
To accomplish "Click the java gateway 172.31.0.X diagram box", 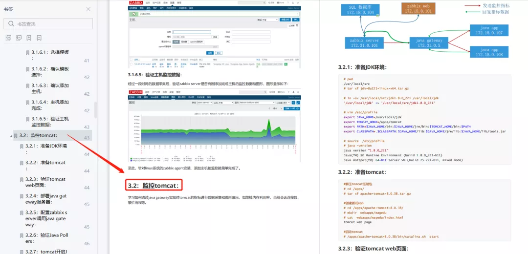I will coord(429,42).
